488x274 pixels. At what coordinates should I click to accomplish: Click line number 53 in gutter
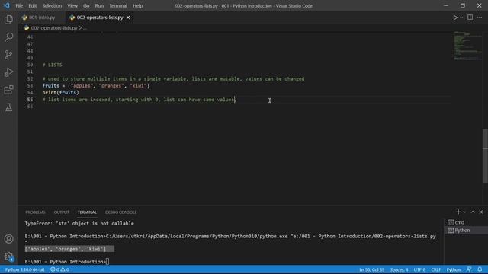tap(30, 86)
